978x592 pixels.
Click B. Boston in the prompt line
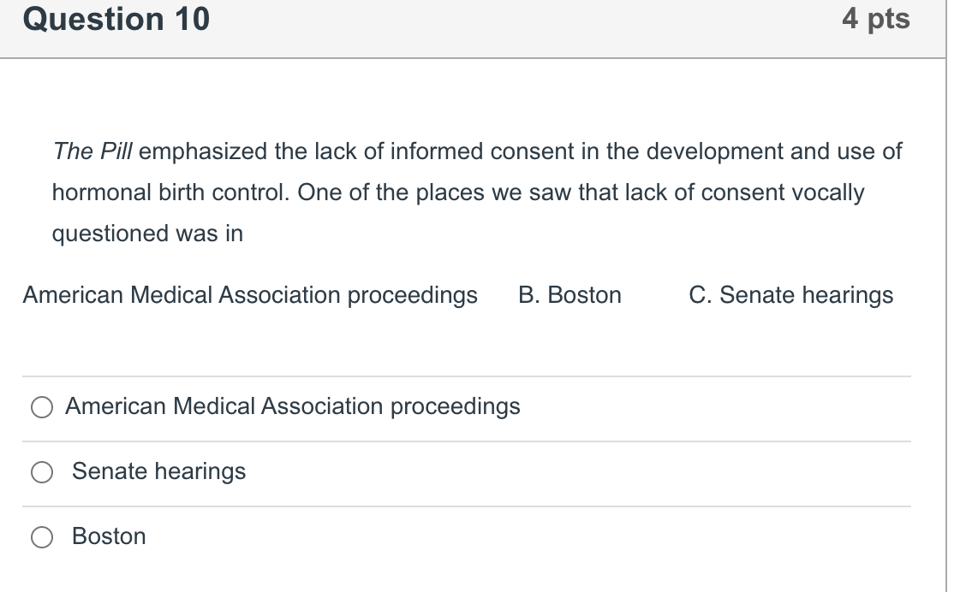click(570, 295)
